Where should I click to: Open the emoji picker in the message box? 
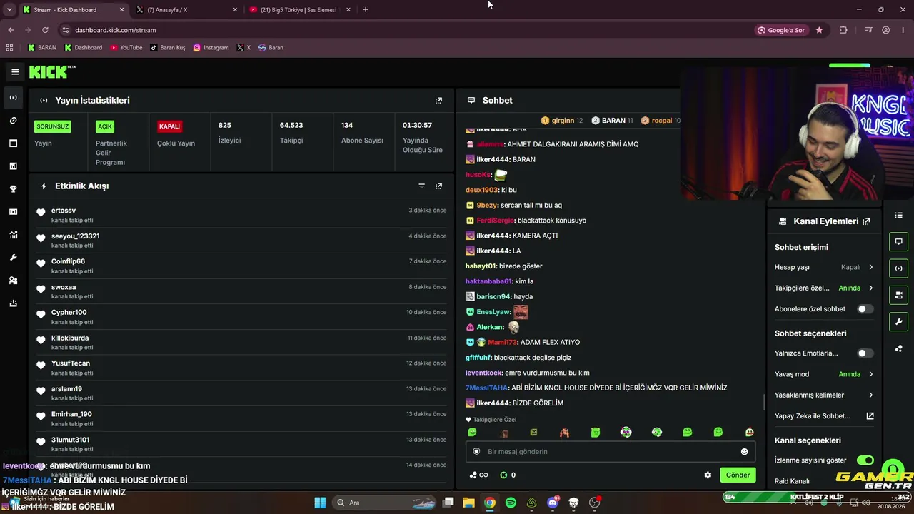pyautogui.click(x=744, y=452)
